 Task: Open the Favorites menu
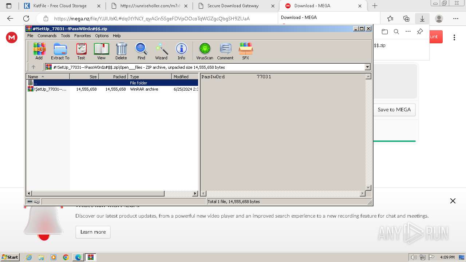(83, 36)
